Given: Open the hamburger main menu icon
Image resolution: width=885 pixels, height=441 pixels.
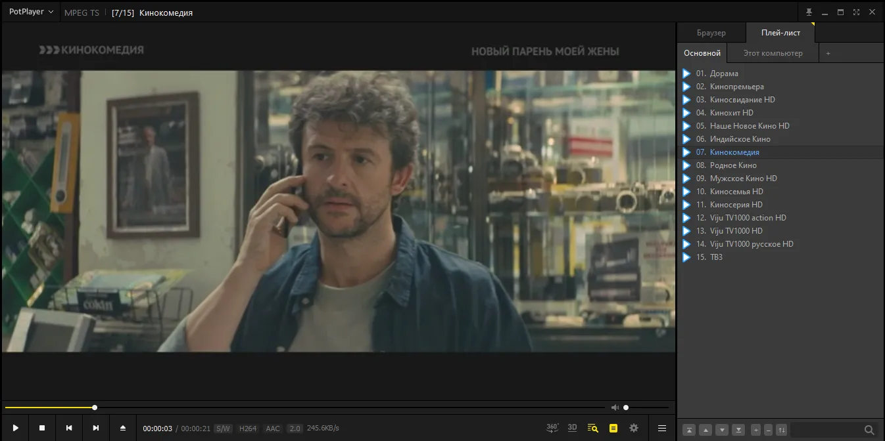Looking at the screenshot, I should (x=662, y=428).
